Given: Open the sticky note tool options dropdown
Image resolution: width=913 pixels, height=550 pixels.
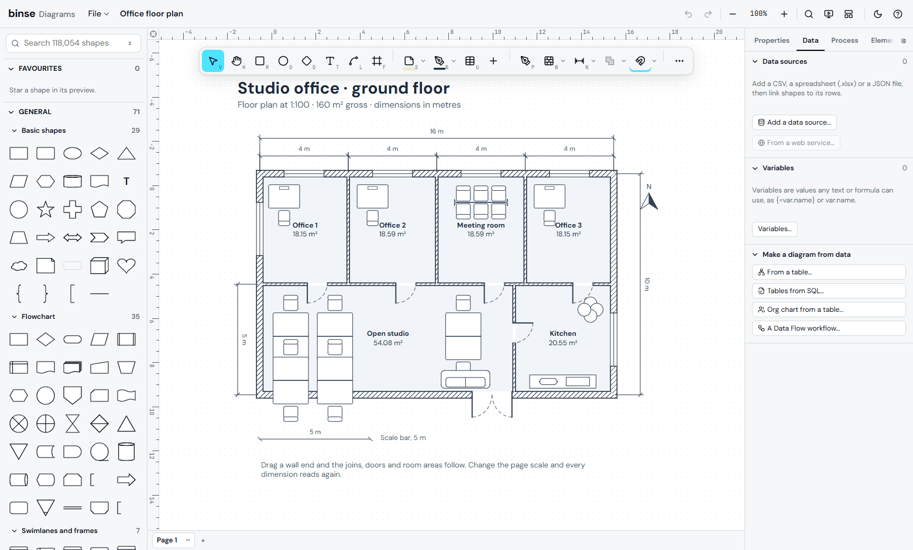Looking at the screenshot, I should tap(423, 61).
